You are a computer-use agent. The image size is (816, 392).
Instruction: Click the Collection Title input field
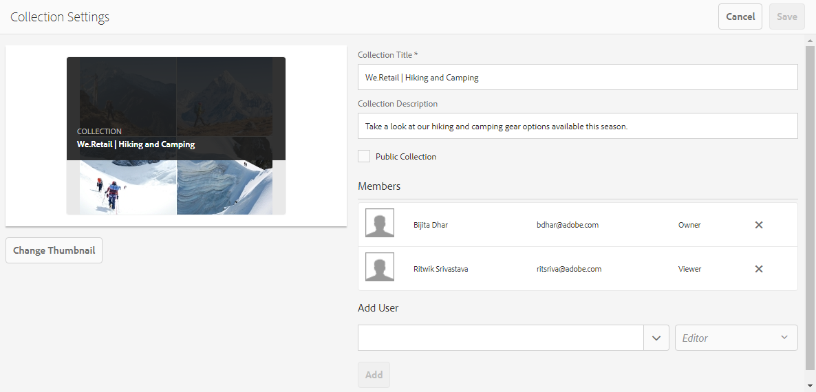tap(578, 77)
